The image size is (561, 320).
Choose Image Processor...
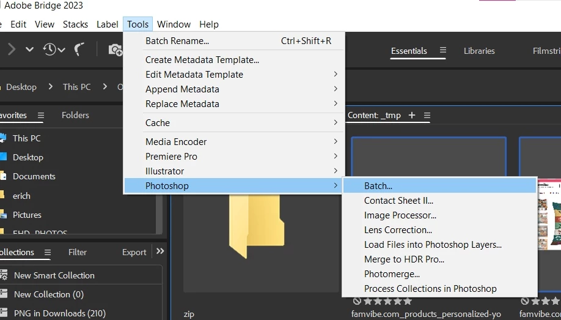tap(440, 215)
